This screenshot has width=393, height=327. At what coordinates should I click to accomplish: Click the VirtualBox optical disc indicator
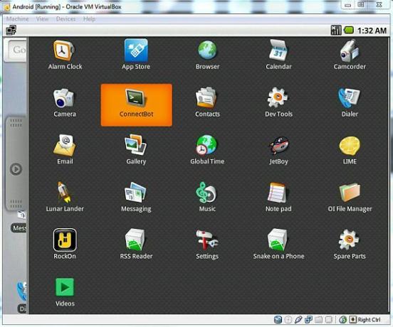pyautogui.click(x=288, y=319)
